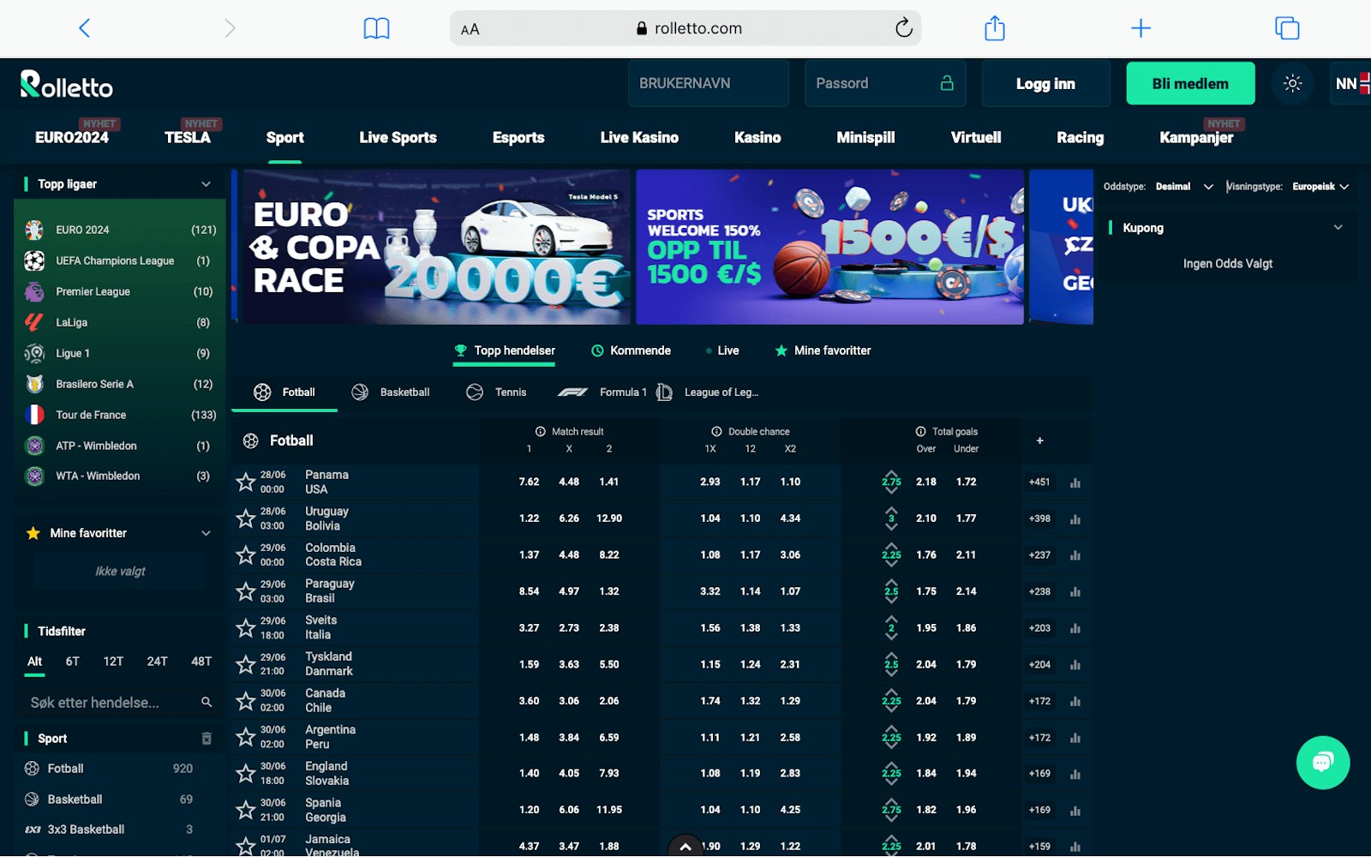Screen dimensions: 1371x857
Task: Toggle favorite star for Tyskland vs Danmark
Action: click(246, 664)
